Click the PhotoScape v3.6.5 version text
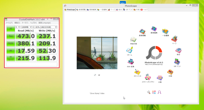The height and width of the screenshot is (110, 204). pos(154,63)
